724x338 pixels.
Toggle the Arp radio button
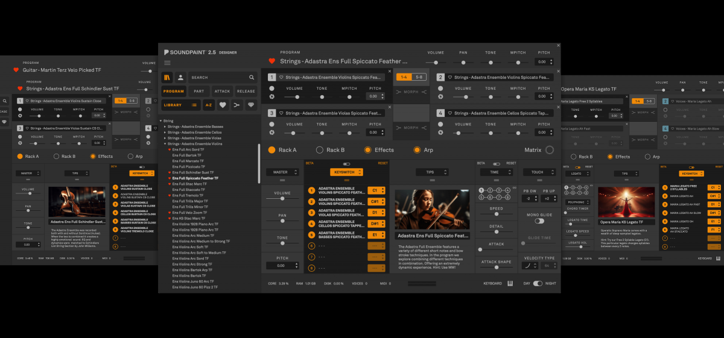417,150
